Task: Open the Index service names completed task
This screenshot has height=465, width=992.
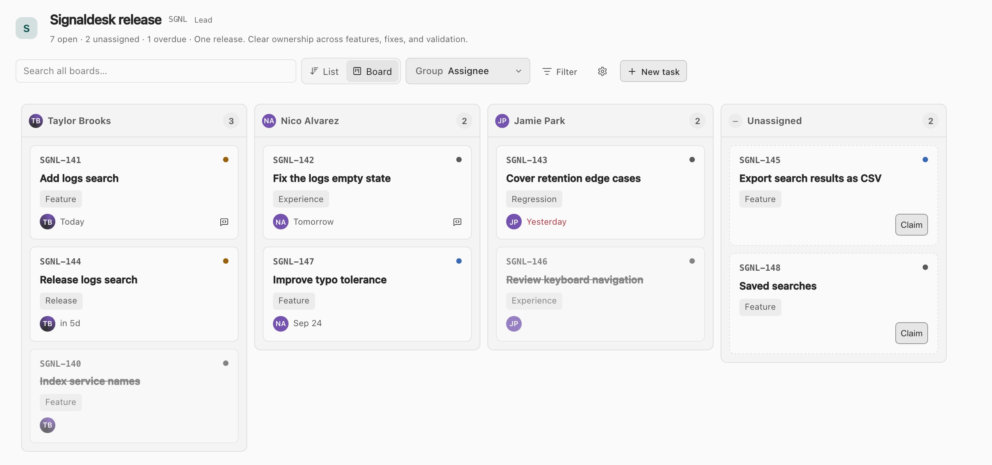Action: point(90,381)
